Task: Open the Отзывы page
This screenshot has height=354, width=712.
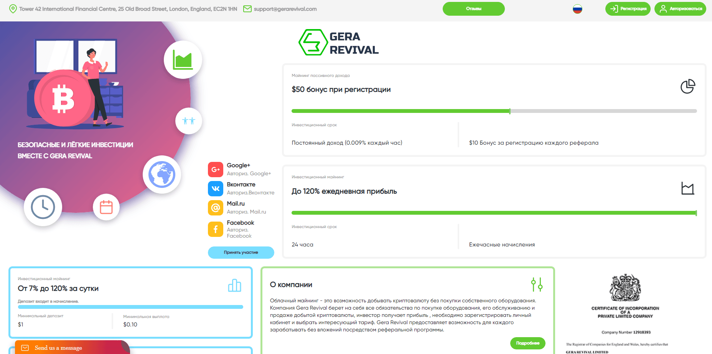Action: [x=473, y=8]
